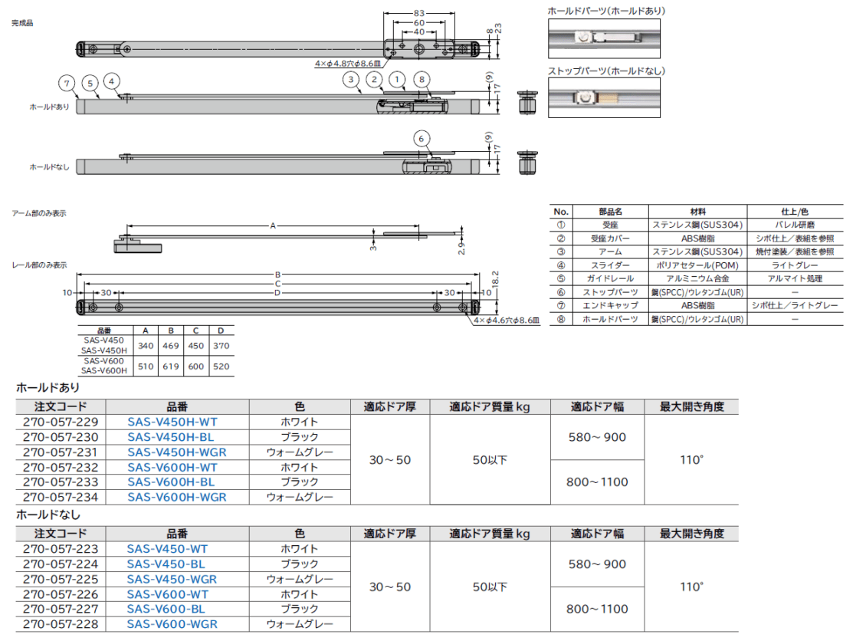Click the 18.2 rail height dimension

496,278
